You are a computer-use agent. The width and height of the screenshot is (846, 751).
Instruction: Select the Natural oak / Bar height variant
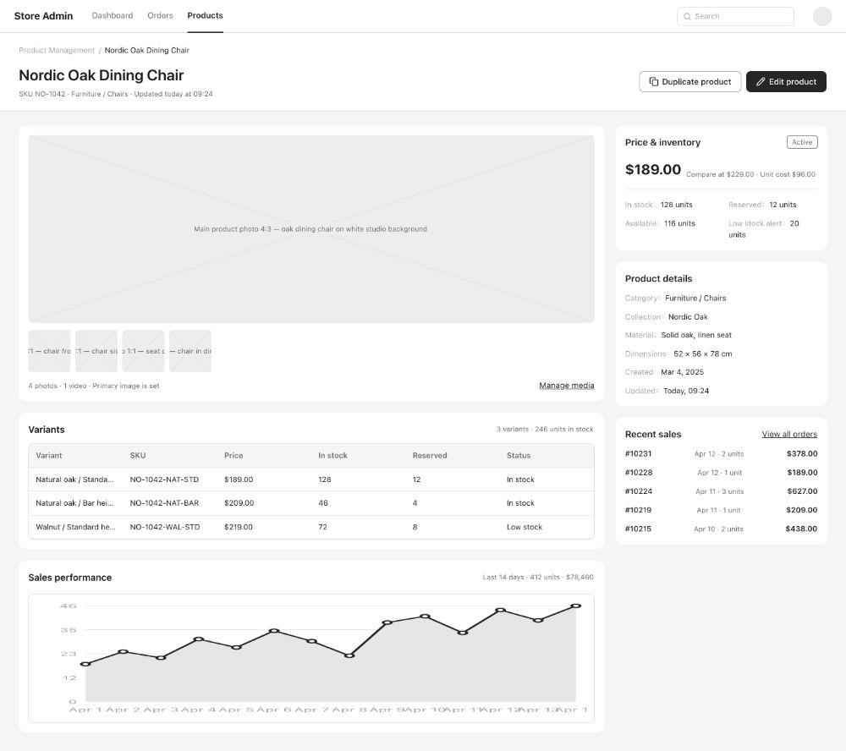[310, 503]
